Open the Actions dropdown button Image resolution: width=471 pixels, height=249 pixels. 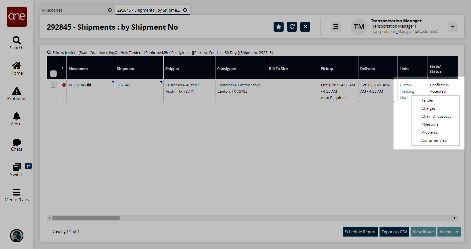(x=449, y=232)
